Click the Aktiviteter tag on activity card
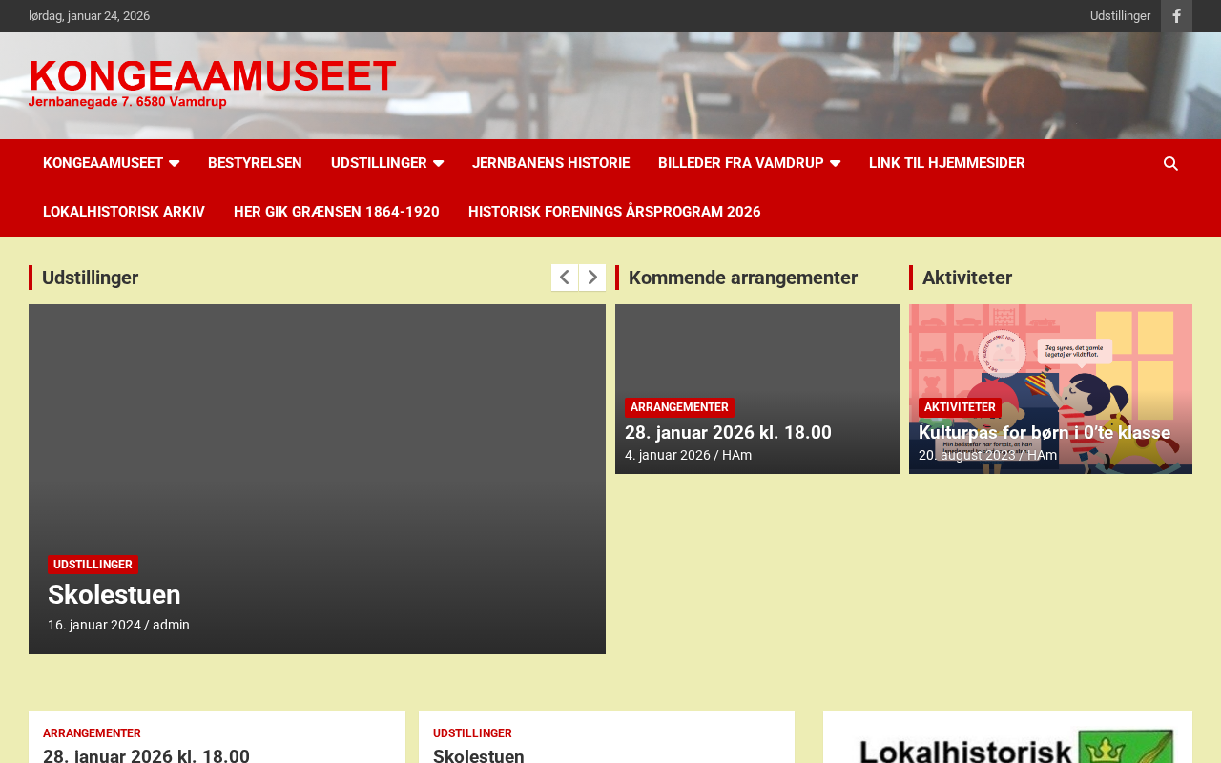Image resolution: width=1221 pixels, height=763 pixels. point(960,407)
